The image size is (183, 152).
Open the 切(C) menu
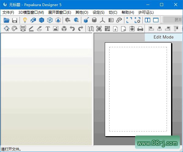[113, 12]
